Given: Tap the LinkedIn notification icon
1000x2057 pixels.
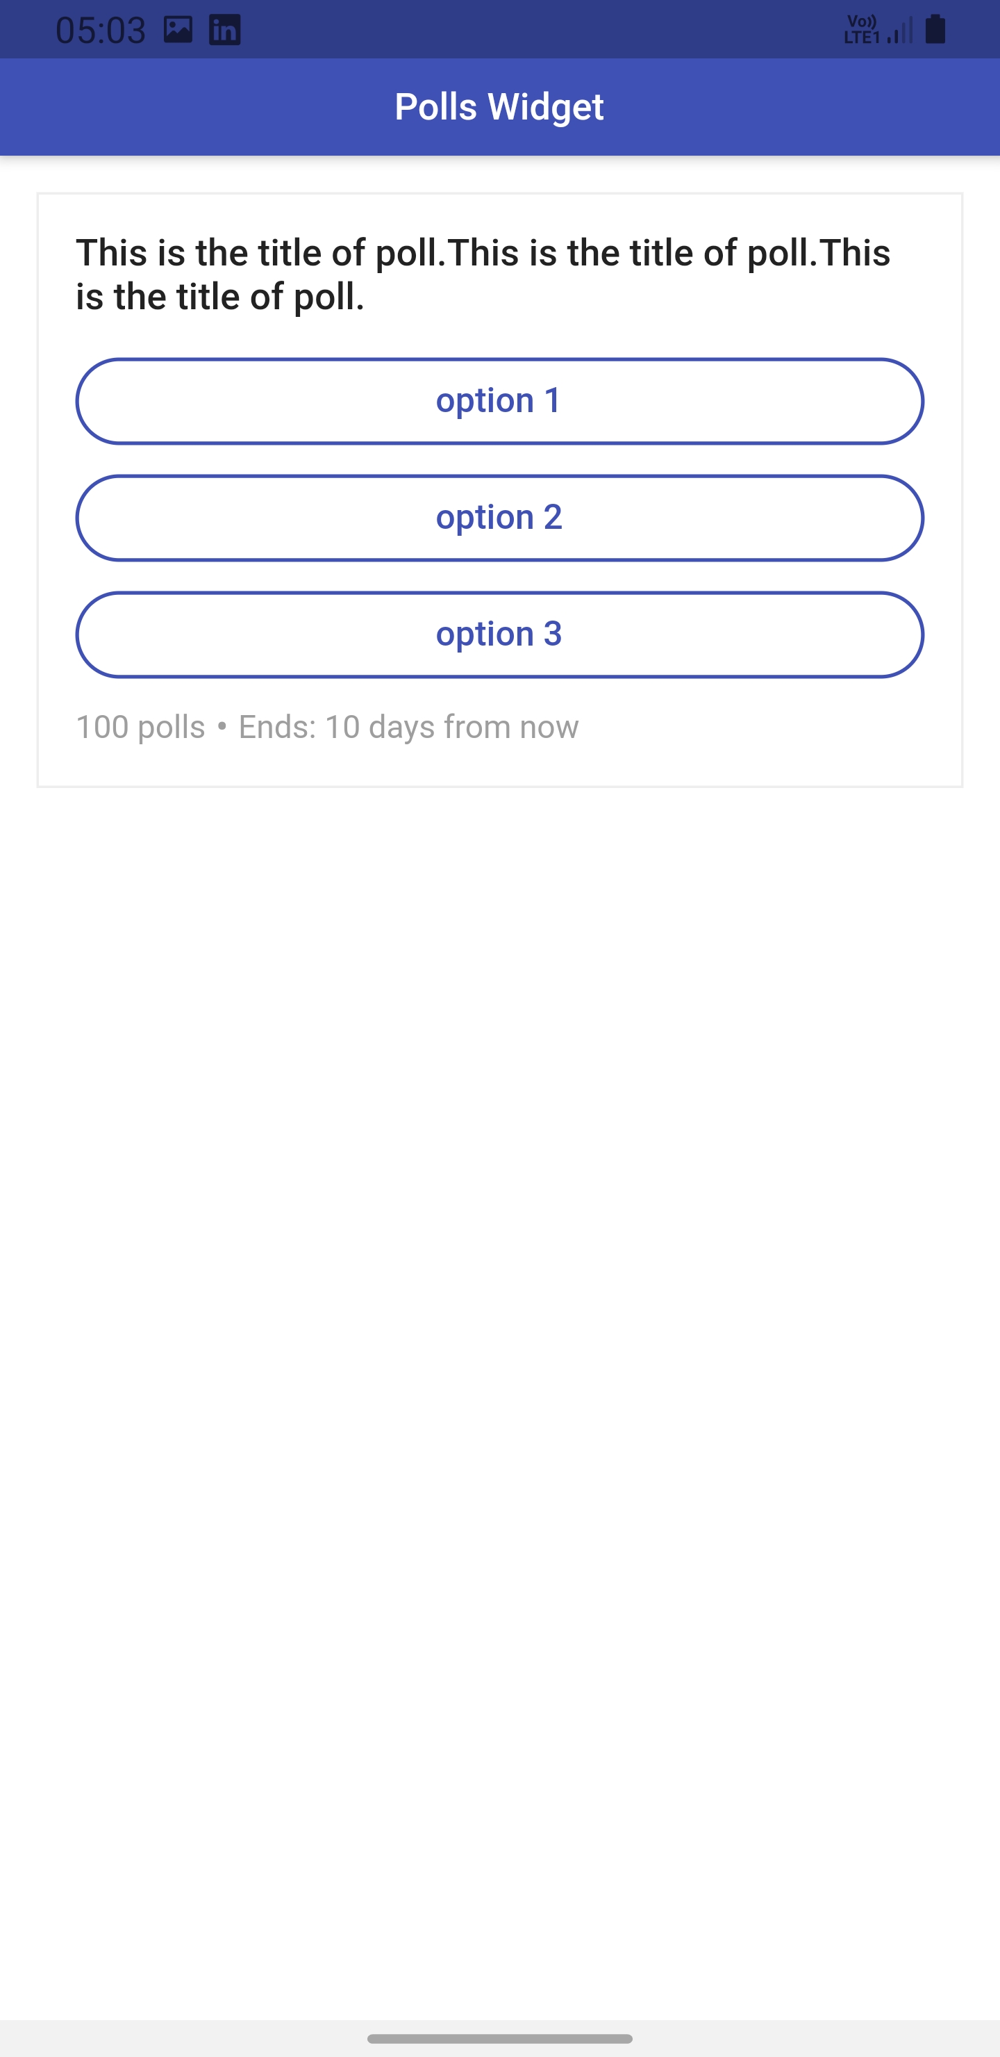Looking at the screenshot, I should pyautogui.click(x=224, y=31).
